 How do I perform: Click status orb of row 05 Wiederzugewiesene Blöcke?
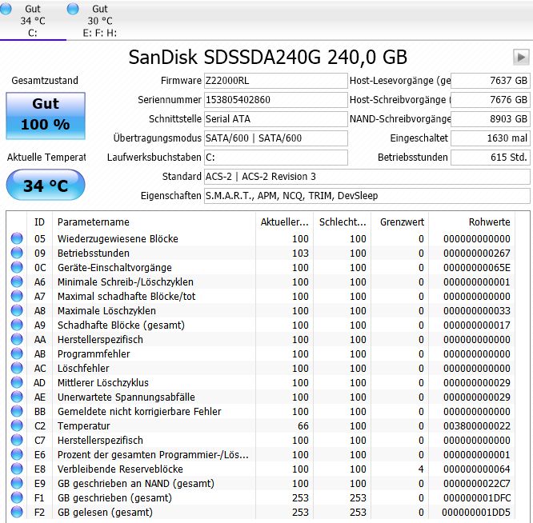point(17,238)
